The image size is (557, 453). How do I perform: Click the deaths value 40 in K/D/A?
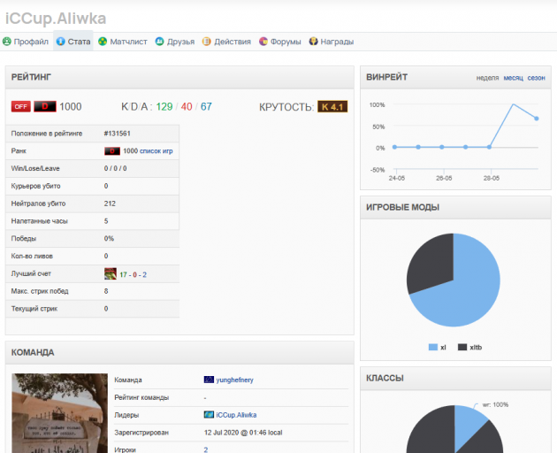(187, 107)
